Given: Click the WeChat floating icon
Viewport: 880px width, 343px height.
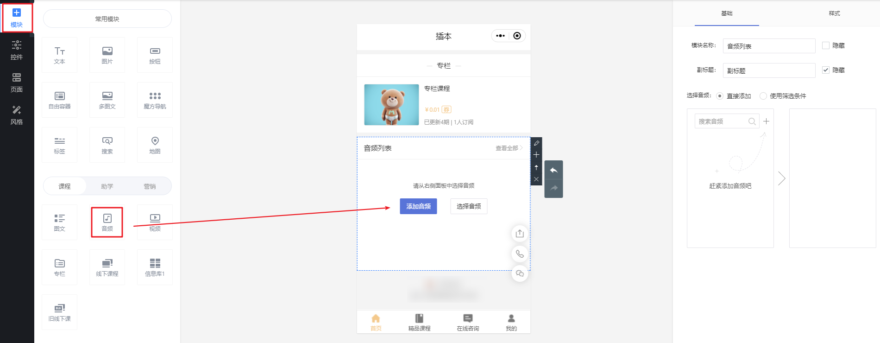Looking at the screenshot, I should (520, 273).
